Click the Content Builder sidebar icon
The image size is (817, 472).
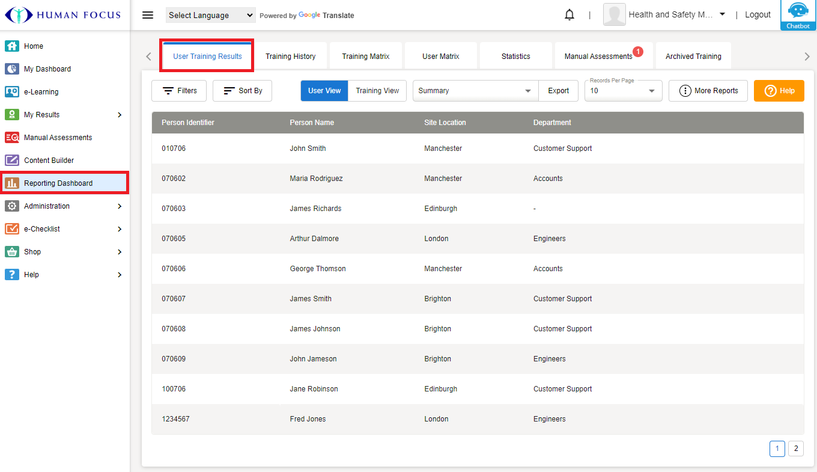(x=12, y=161)
